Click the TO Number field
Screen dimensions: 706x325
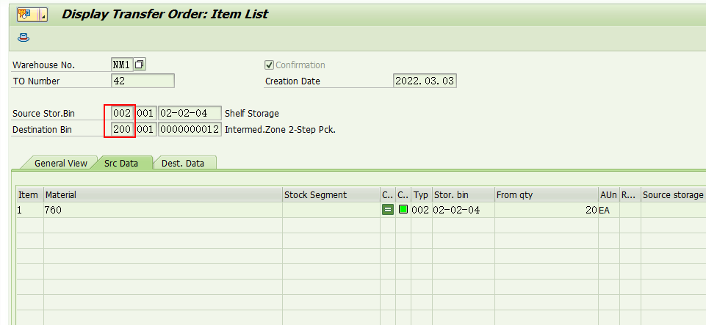click(x=143, y=81)
